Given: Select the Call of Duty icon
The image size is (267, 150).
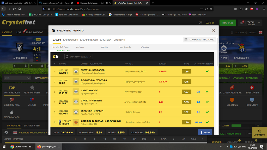Looking at the screenshot, I should (x=232, y=100).
